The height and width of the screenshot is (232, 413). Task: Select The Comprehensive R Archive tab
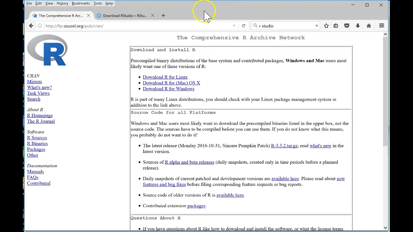[x=61, y=15]
